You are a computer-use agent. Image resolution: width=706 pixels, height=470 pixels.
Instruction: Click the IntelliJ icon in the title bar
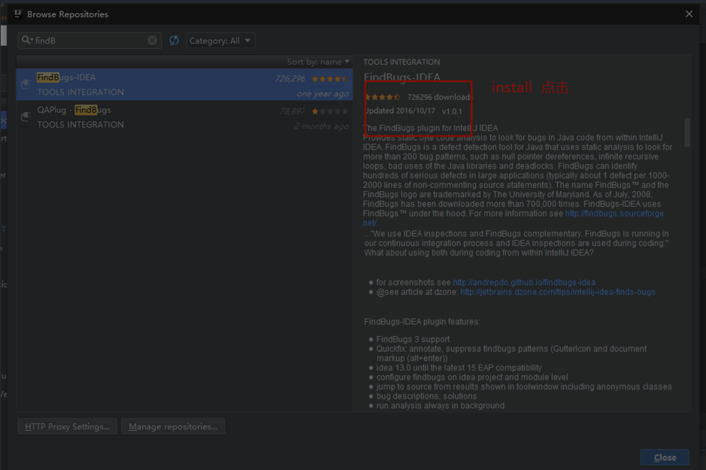coord(17,14)
